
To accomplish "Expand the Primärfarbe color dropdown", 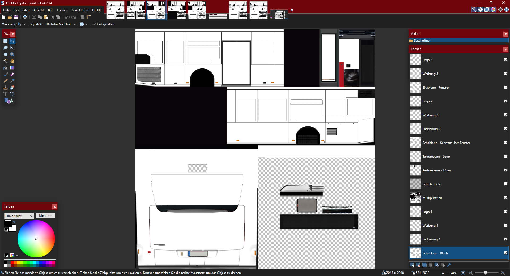I will point(19,216).
